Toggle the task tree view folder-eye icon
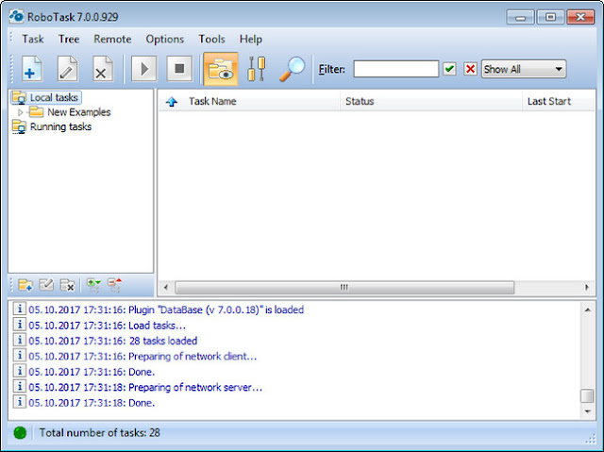This screenshot has height=452, width=604. [221, 69]
